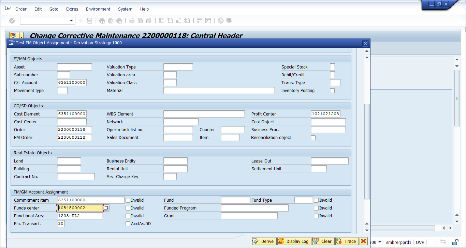This screenshot has width=466, height=248.
Task: Click the red X cancel button in dialog
Action: 364,241
